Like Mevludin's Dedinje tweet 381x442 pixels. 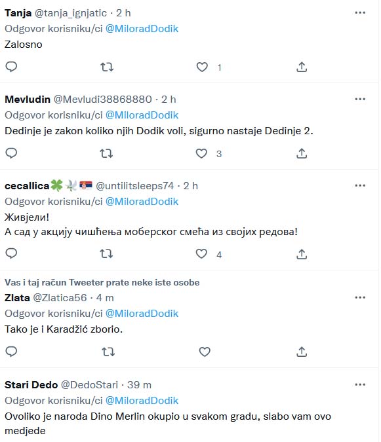[201, 154]
